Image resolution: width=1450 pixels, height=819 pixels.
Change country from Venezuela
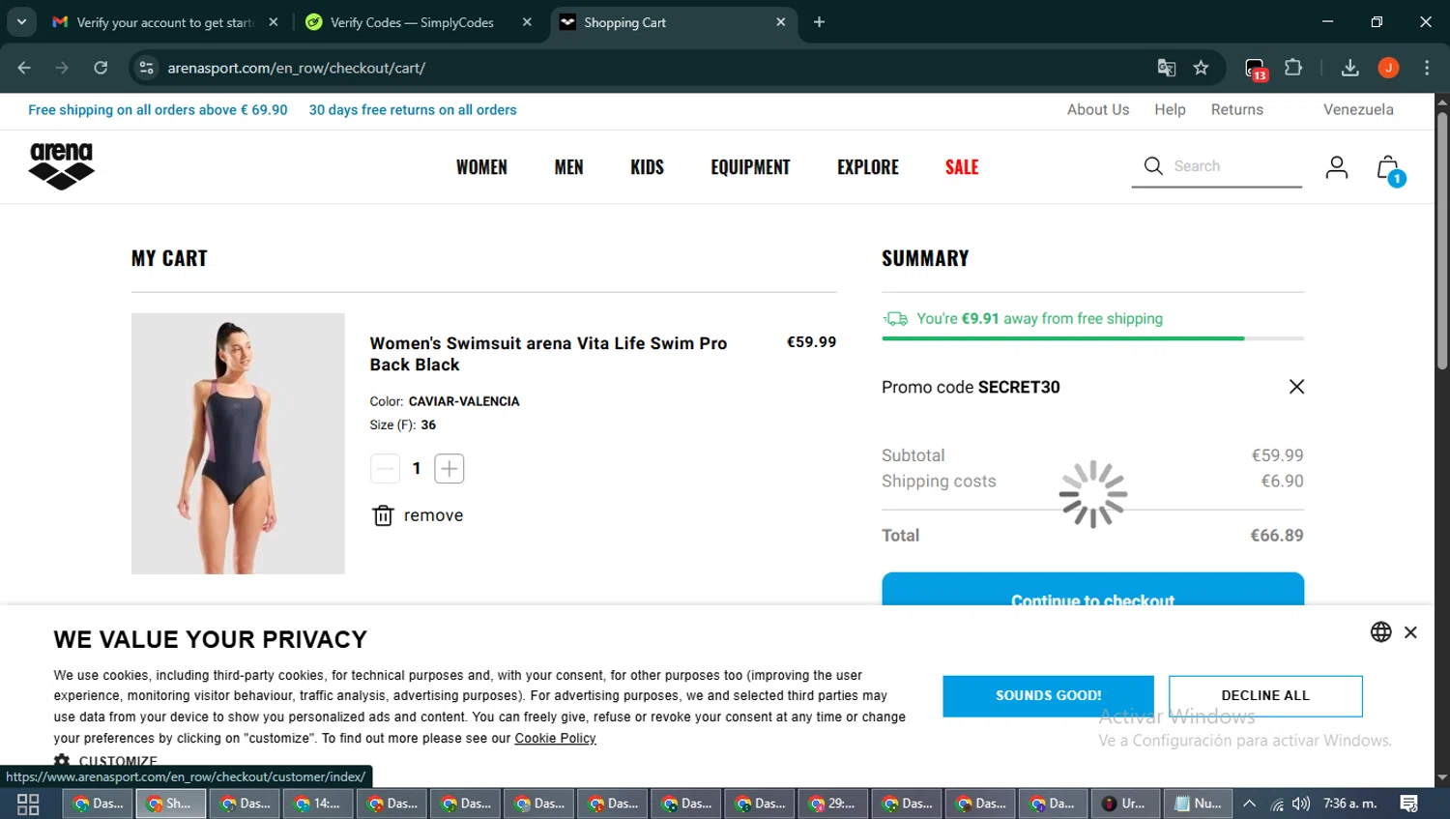[1358, 109]
